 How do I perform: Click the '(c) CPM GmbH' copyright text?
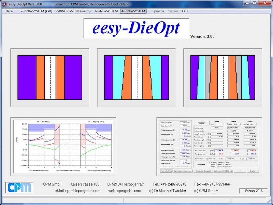click(206, 191)
